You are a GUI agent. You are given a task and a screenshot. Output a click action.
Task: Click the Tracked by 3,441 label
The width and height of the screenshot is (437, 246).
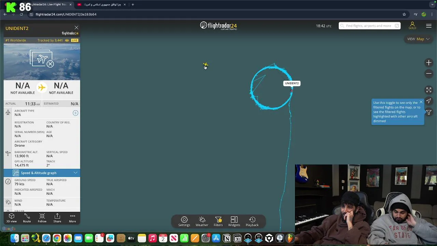click(50, 40)
